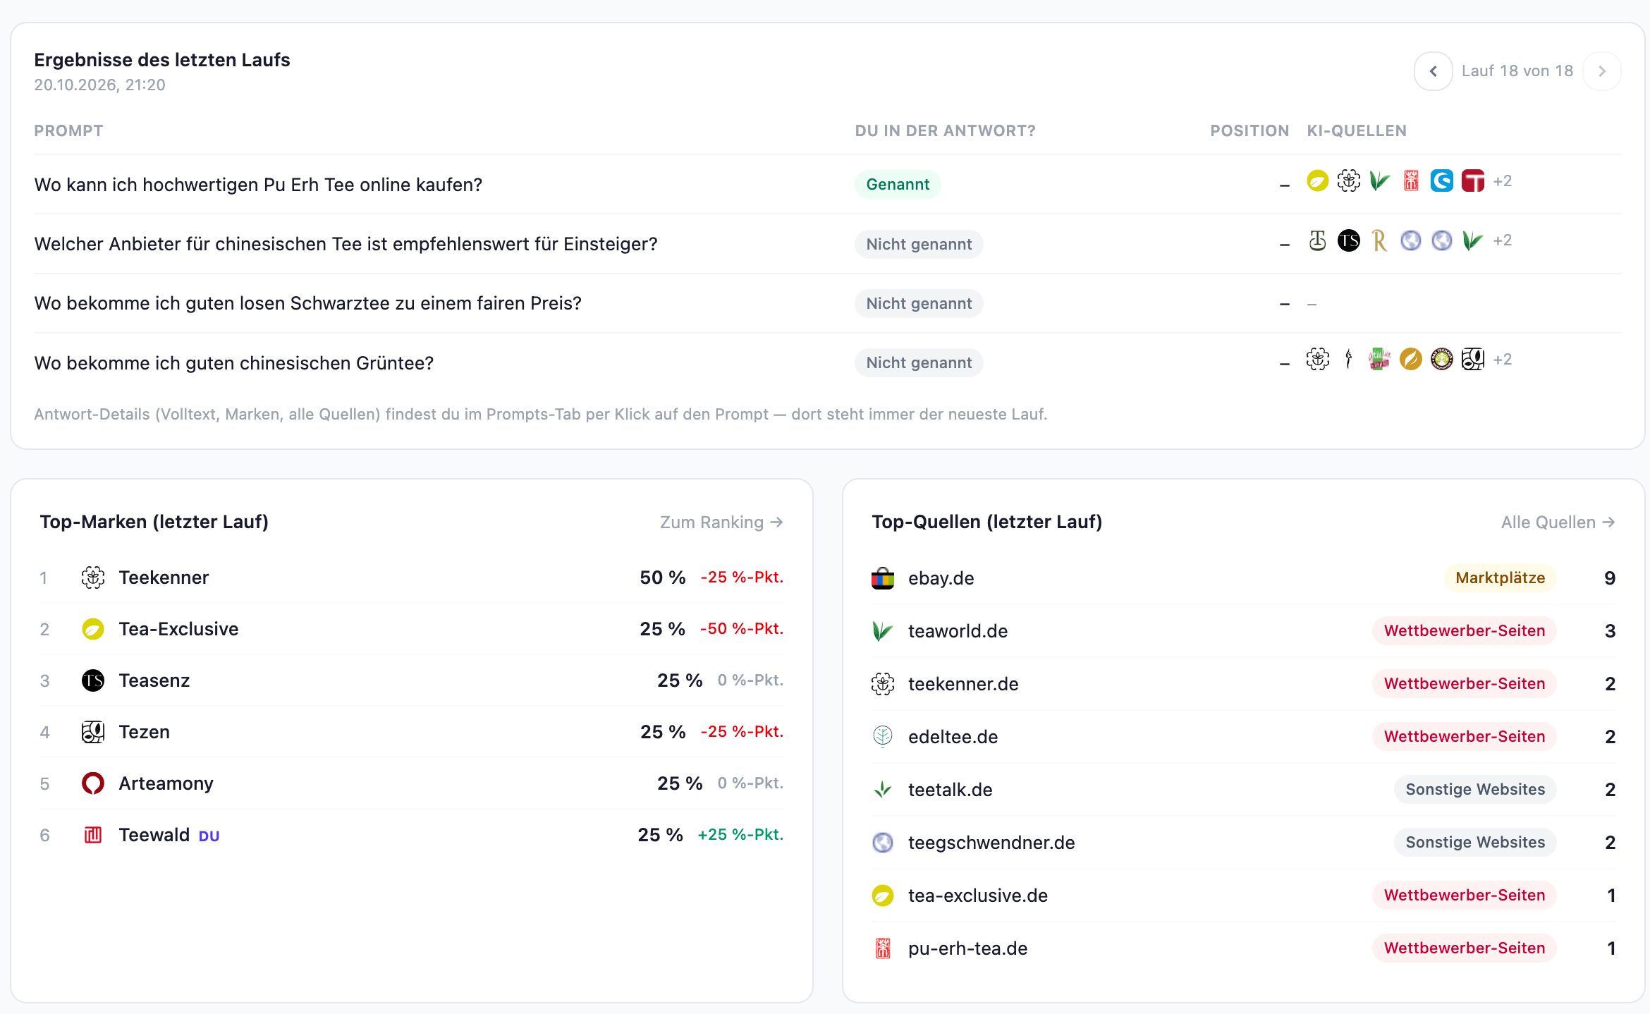Screen dimensions: 1650x1014
Task: Show the +2 more sources for the Einsteiger prompt
Action: [x=1503, y=241]
